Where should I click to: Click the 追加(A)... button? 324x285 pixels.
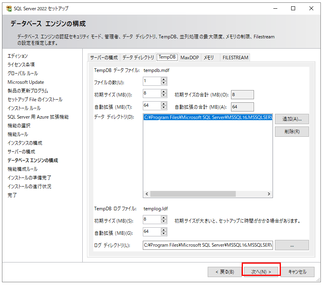coord(292,119)
